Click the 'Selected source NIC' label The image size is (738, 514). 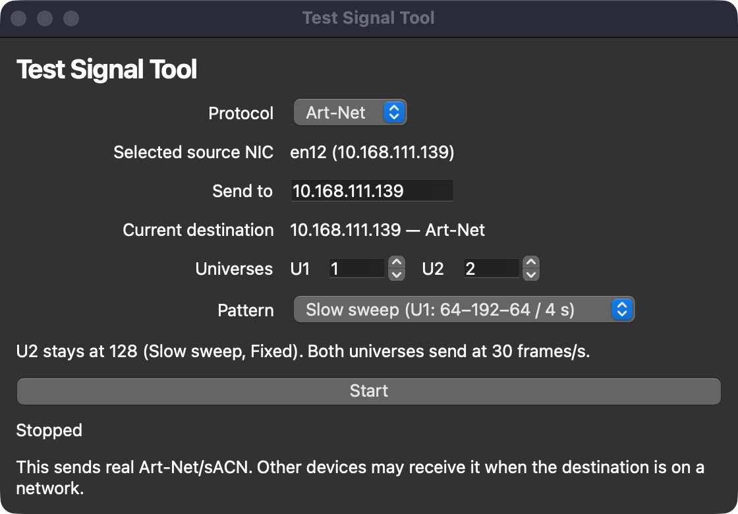pos(194,152)
